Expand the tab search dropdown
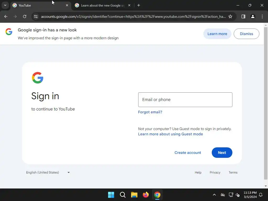This screenshot has width=268, height=201. [5, 5]
